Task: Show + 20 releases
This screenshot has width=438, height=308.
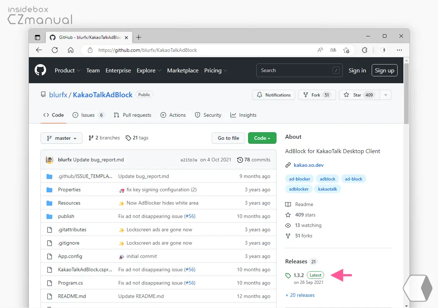Action: click(x=300, y=295)
